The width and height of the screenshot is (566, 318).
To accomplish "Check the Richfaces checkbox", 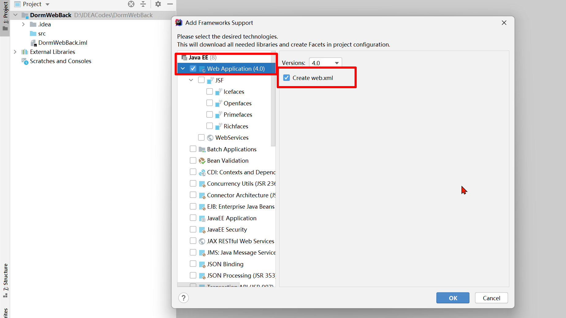I will [x=210, y=126].
